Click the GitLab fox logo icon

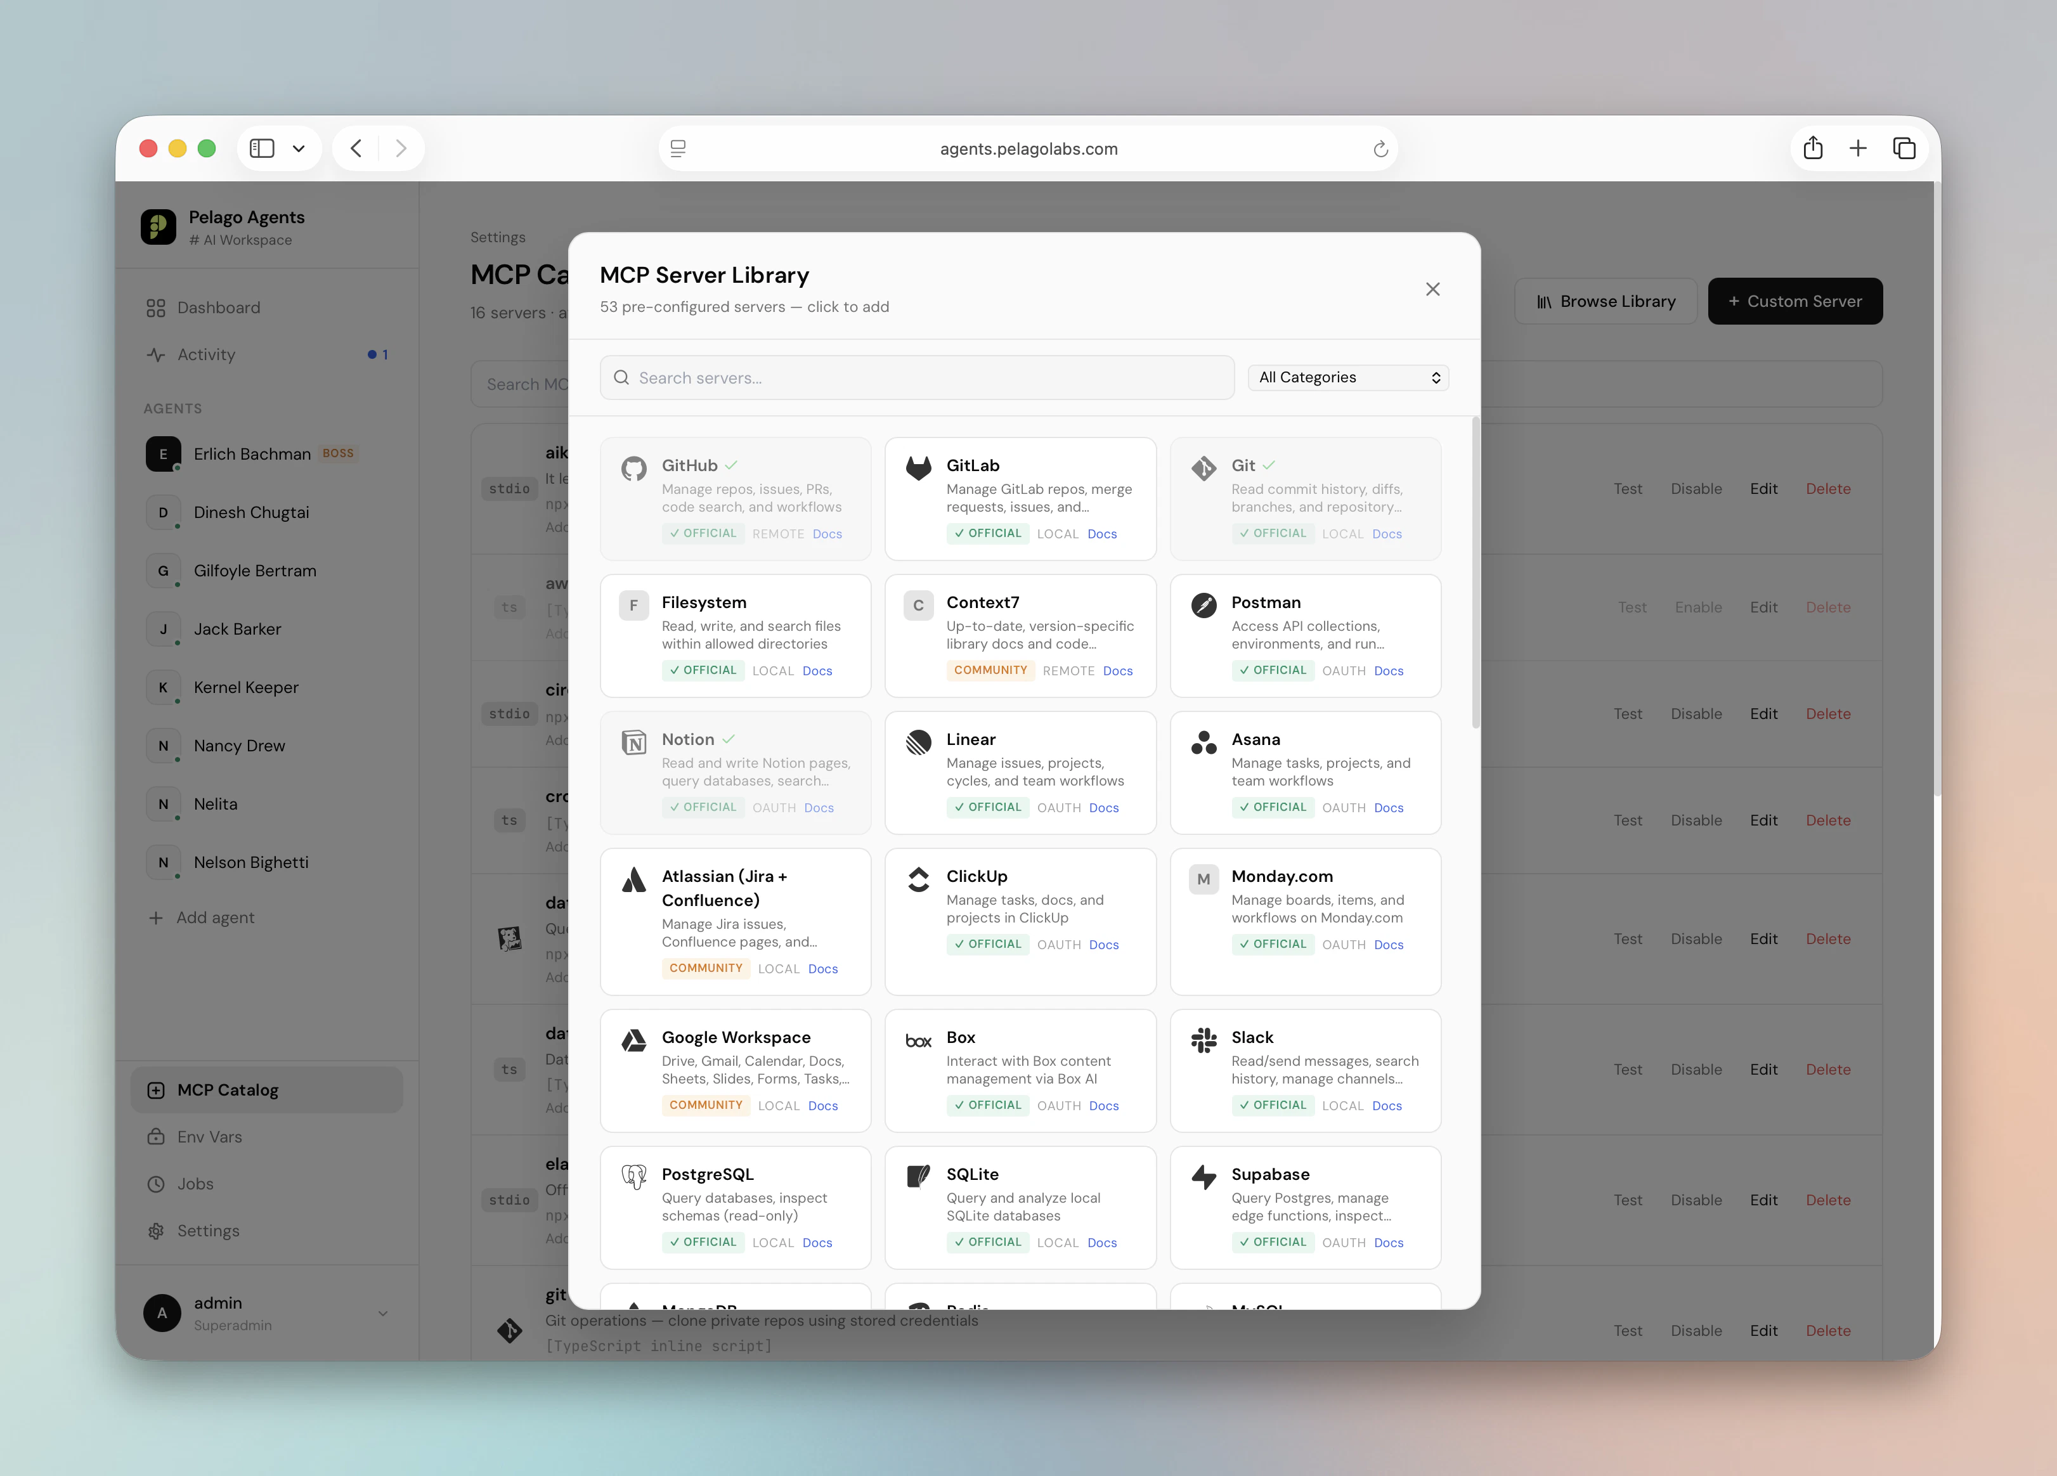coord(918,468)
